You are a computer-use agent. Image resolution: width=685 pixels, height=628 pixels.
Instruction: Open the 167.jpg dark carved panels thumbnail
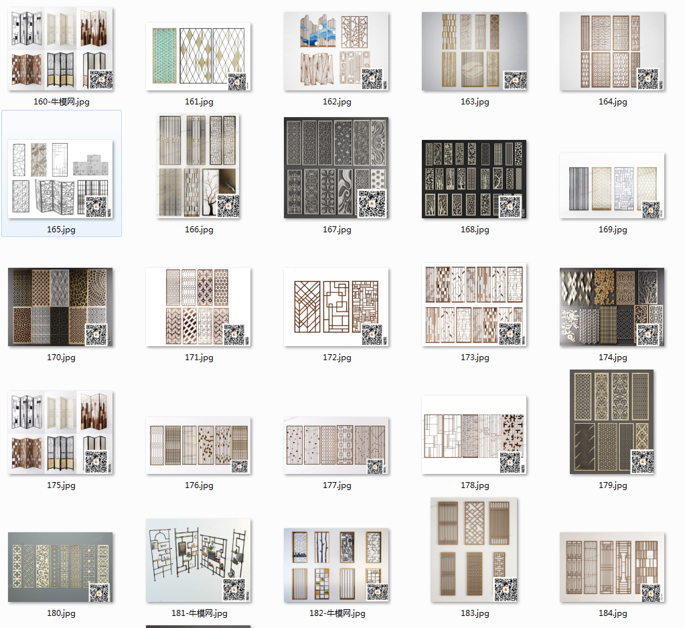click(336, 167)
